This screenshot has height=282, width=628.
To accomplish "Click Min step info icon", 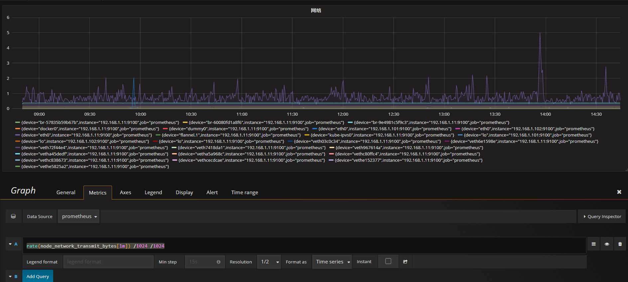I will [218, 262].
